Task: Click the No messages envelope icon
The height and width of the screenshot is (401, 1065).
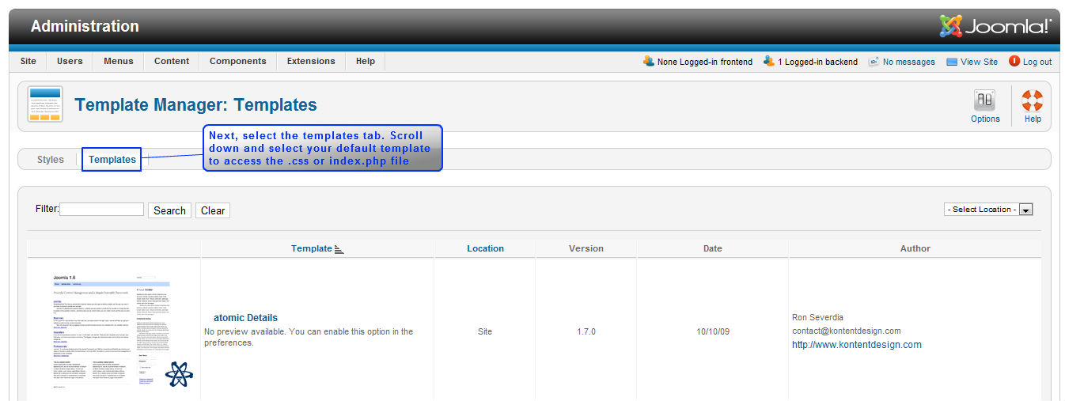Action: 874,61
